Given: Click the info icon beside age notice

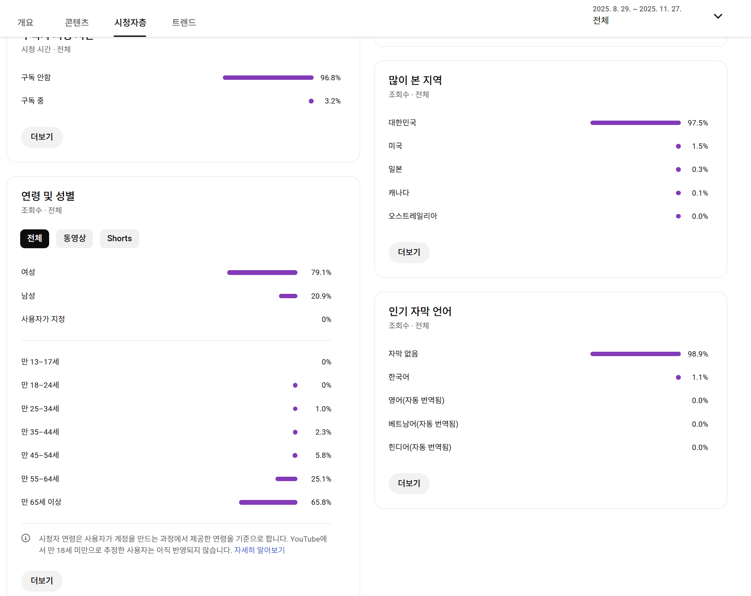Looking at the screenshot, I should [x=26, y=538].
